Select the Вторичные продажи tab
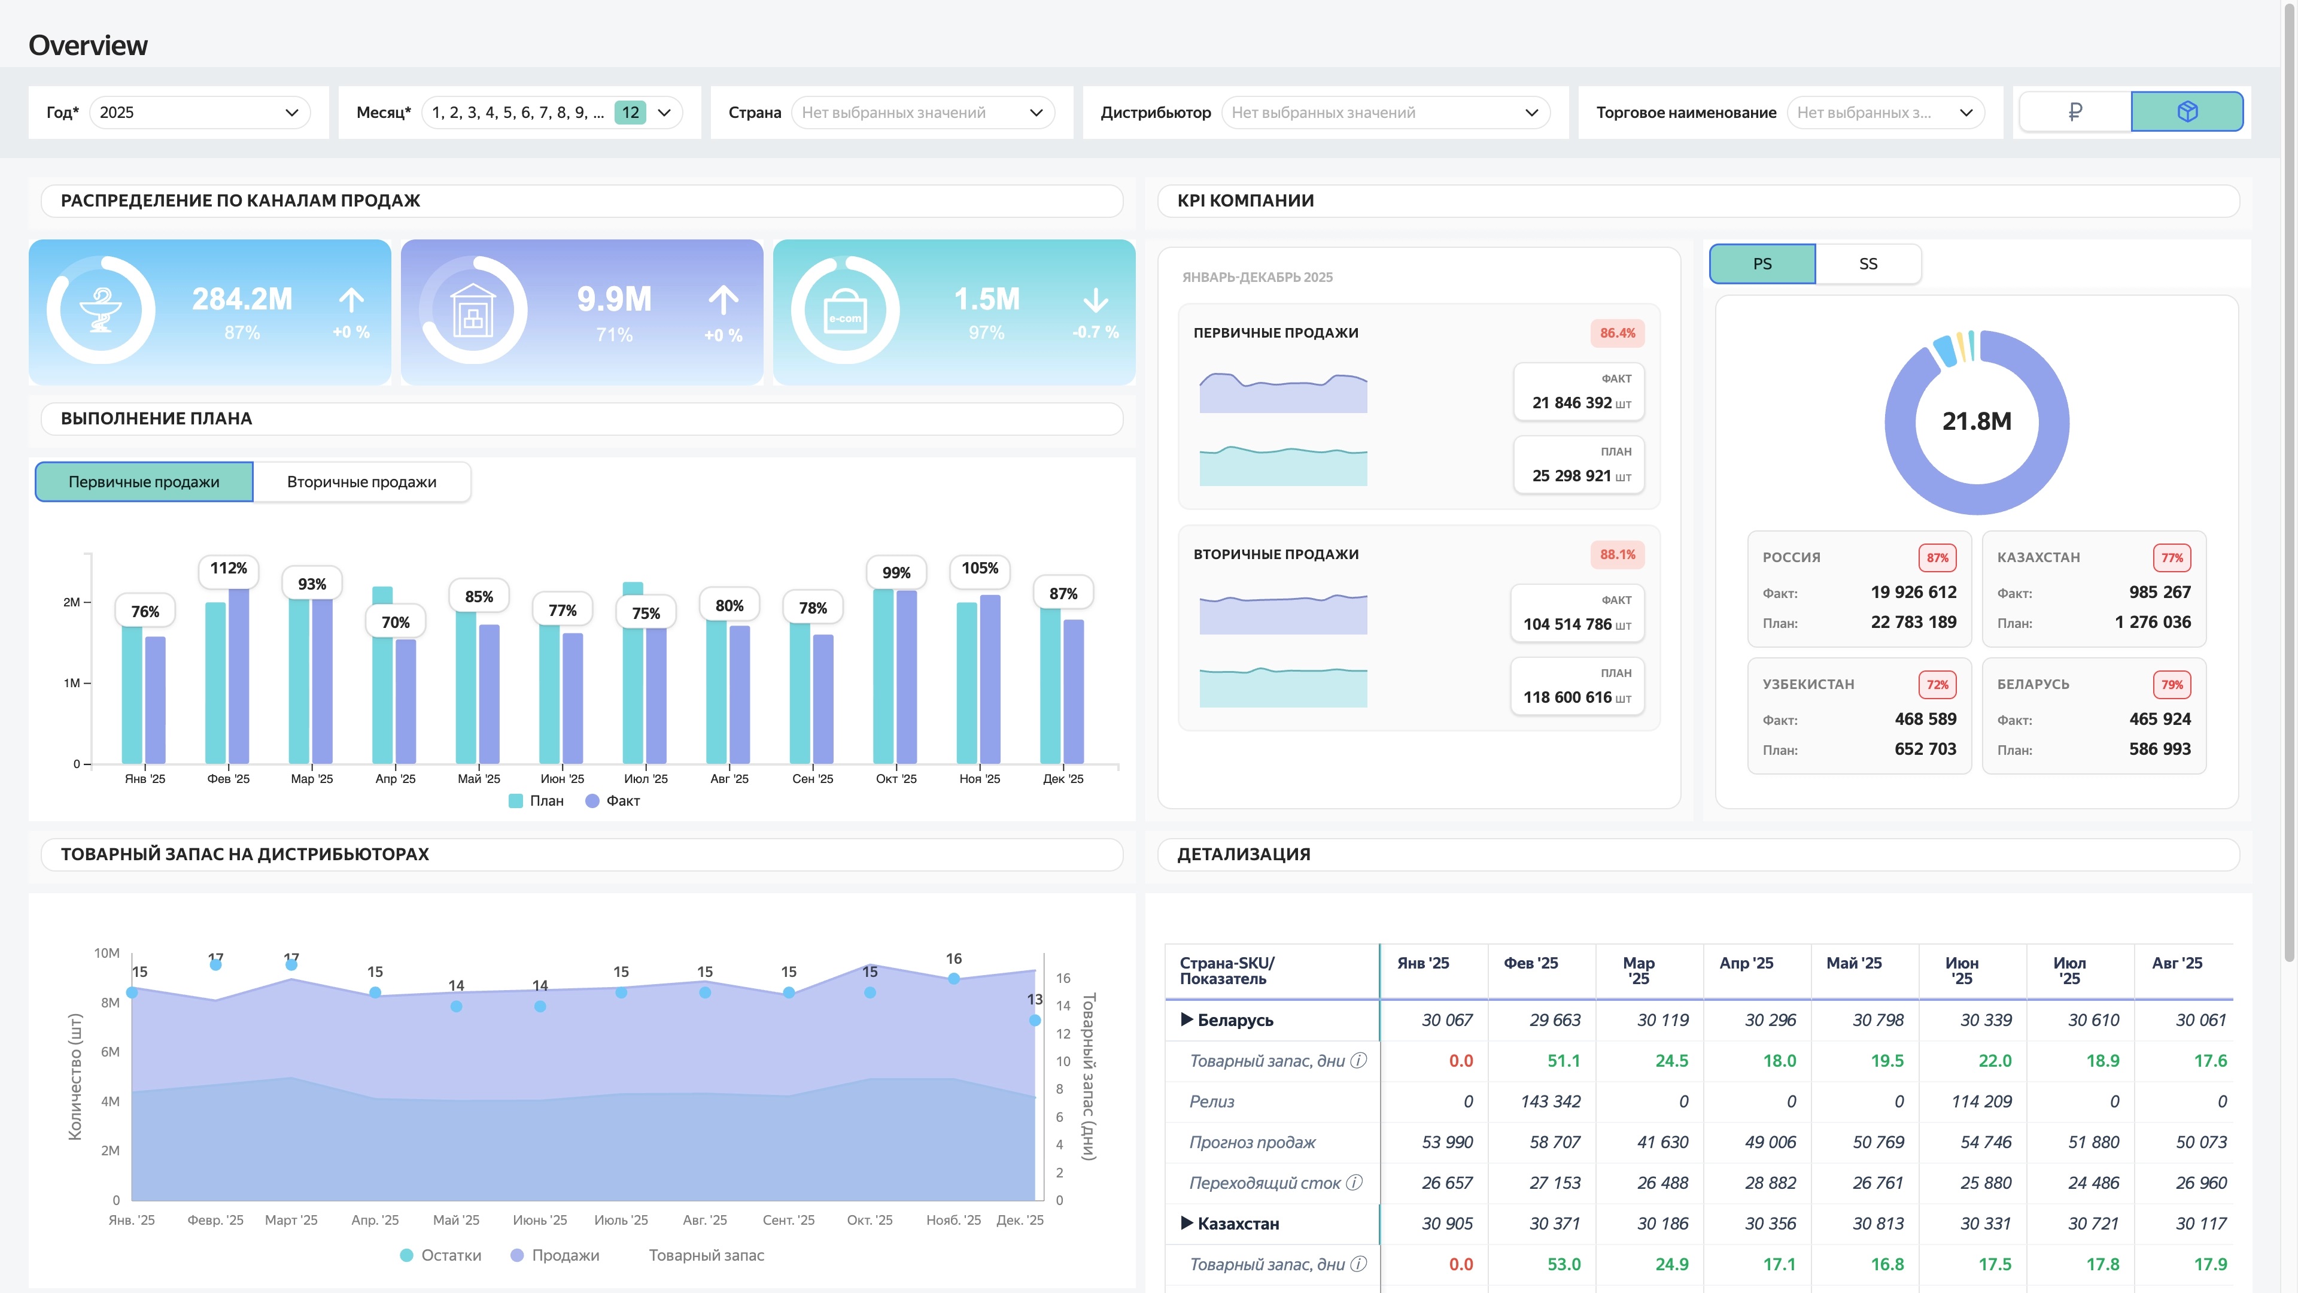The image size is (2298, 1293). pyautogui.click(x=361, y=482)
